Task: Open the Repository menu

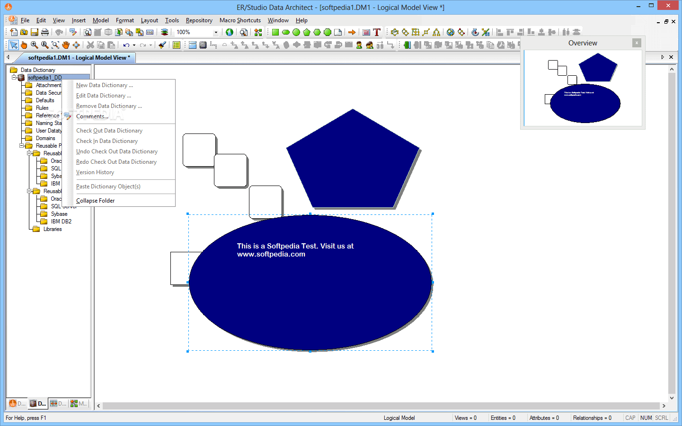Action: pyautogui.click(x=199, y=20)
